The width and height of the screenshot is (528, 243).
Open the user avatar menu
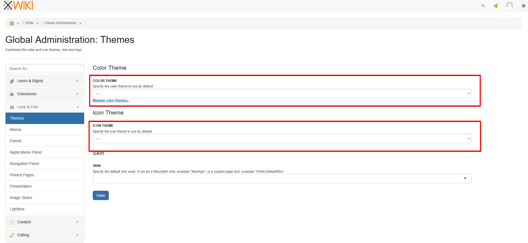[510, 5]
